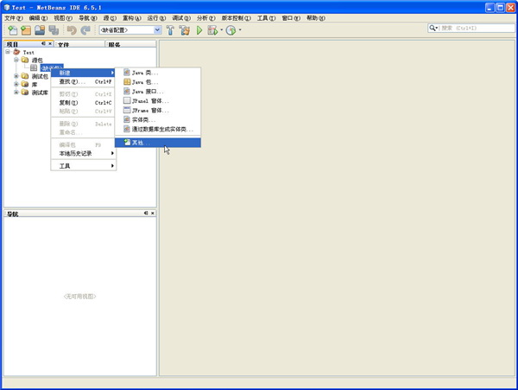Select the 测试库 folder in the tree
This screenshot has height=390, width=518.
coord(40,93)
